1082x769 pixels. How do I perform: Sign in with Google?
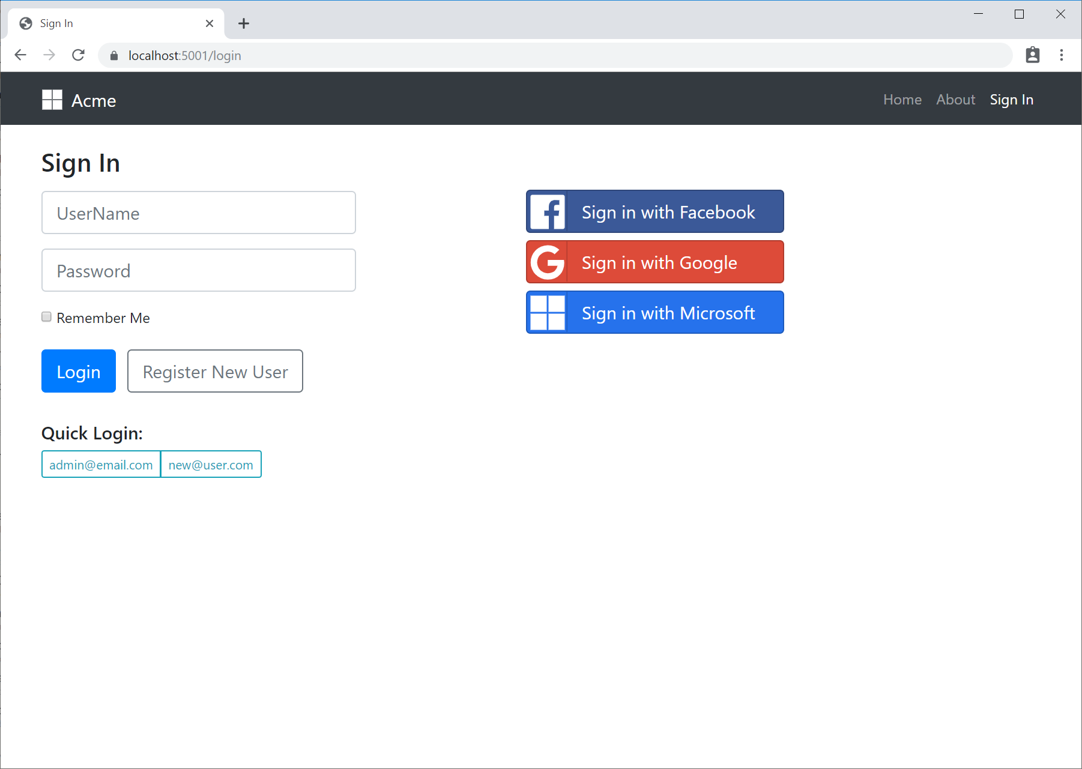coord(655,262)
